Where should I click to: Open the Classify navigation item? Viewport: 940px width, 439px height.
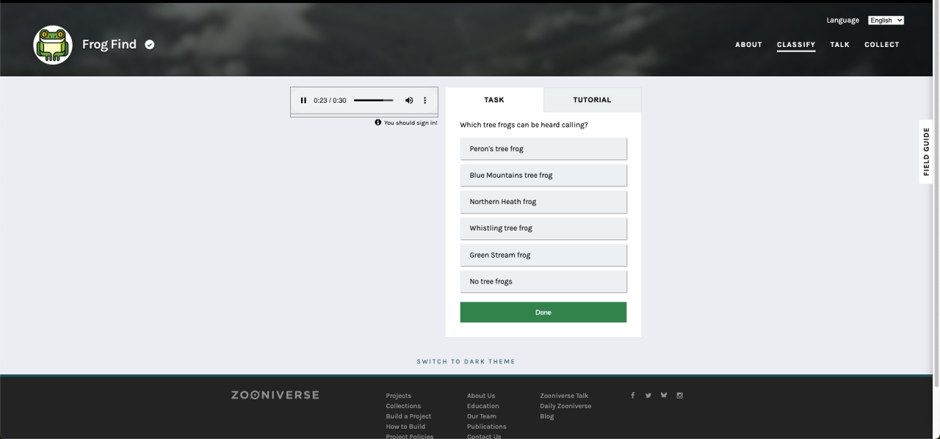point(796,45)
